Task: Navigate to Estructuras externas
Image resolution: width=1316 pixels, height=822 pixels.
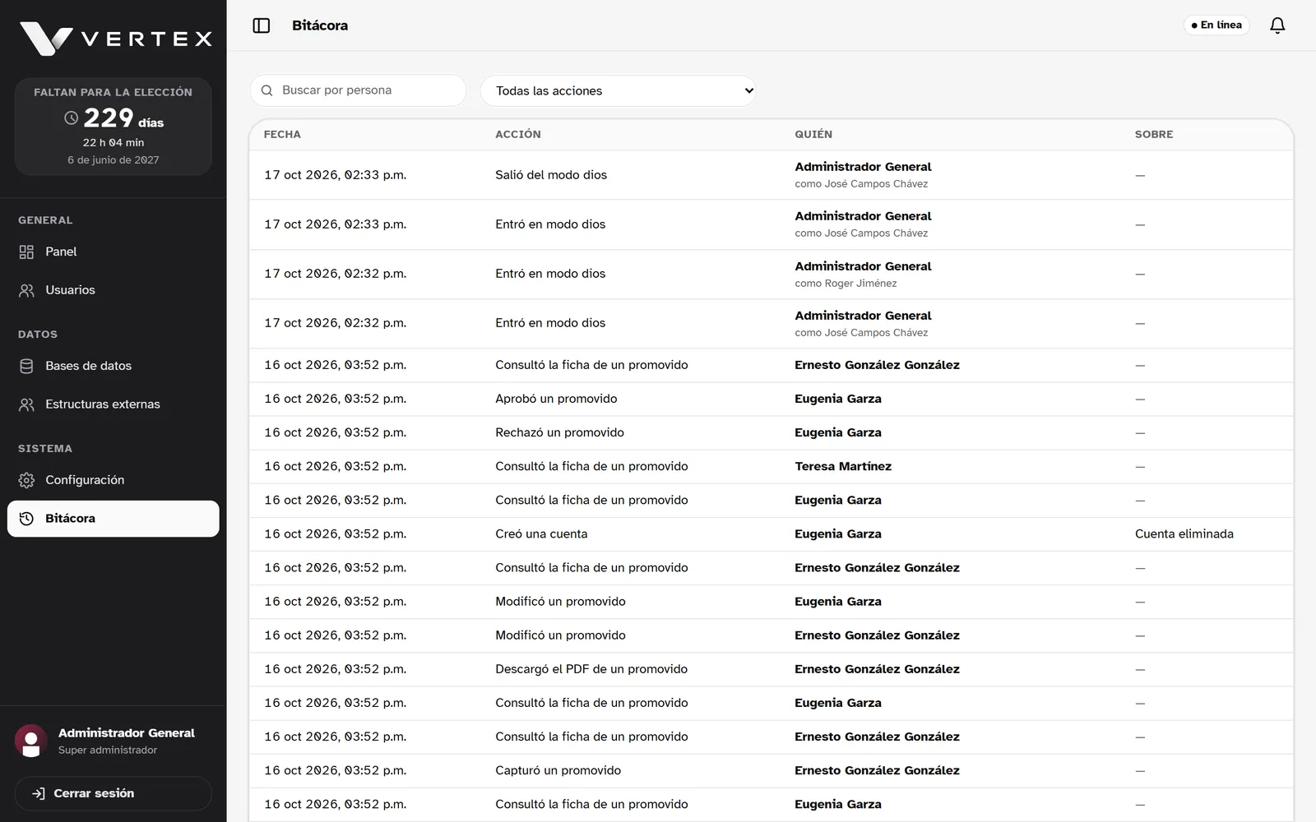Action: pyautogui.click(x=114, y=404)
